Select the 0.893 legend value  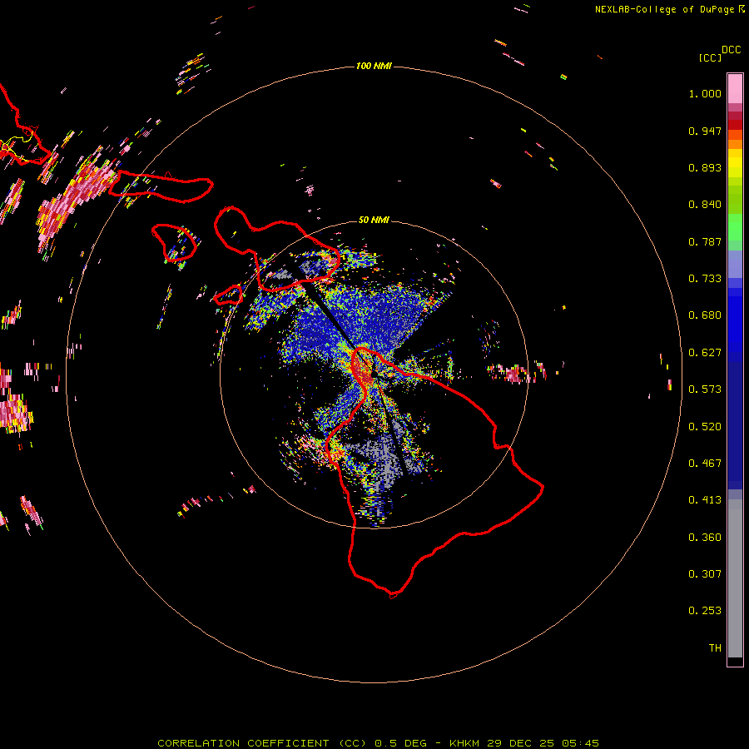point(705,167)
